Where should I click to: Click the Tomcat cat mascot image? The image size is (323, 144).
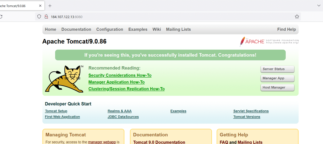coord(65,79)
